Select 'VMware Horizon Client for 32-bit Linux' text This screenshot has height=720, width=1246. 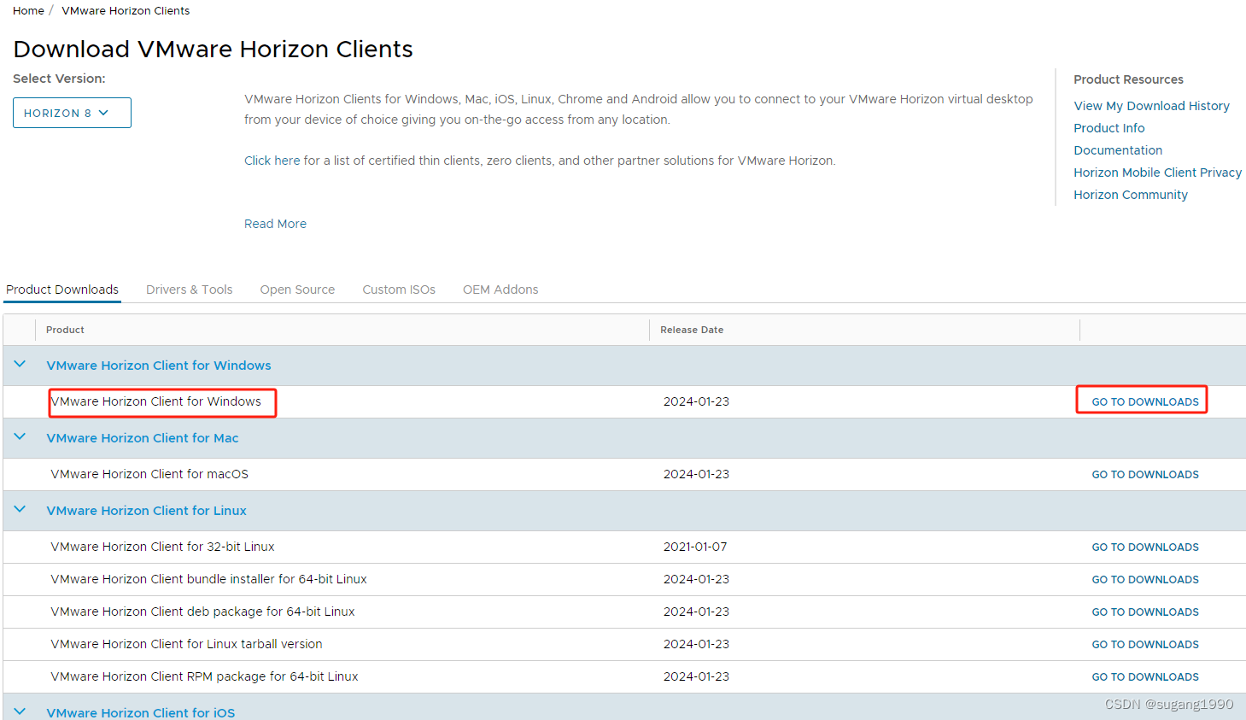pyautogui.click(x=162, y=547)
